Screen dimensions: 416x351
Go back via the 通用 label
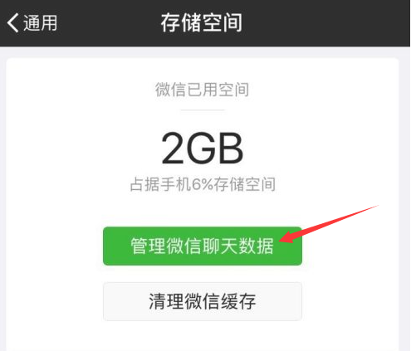tap(41, 22)
